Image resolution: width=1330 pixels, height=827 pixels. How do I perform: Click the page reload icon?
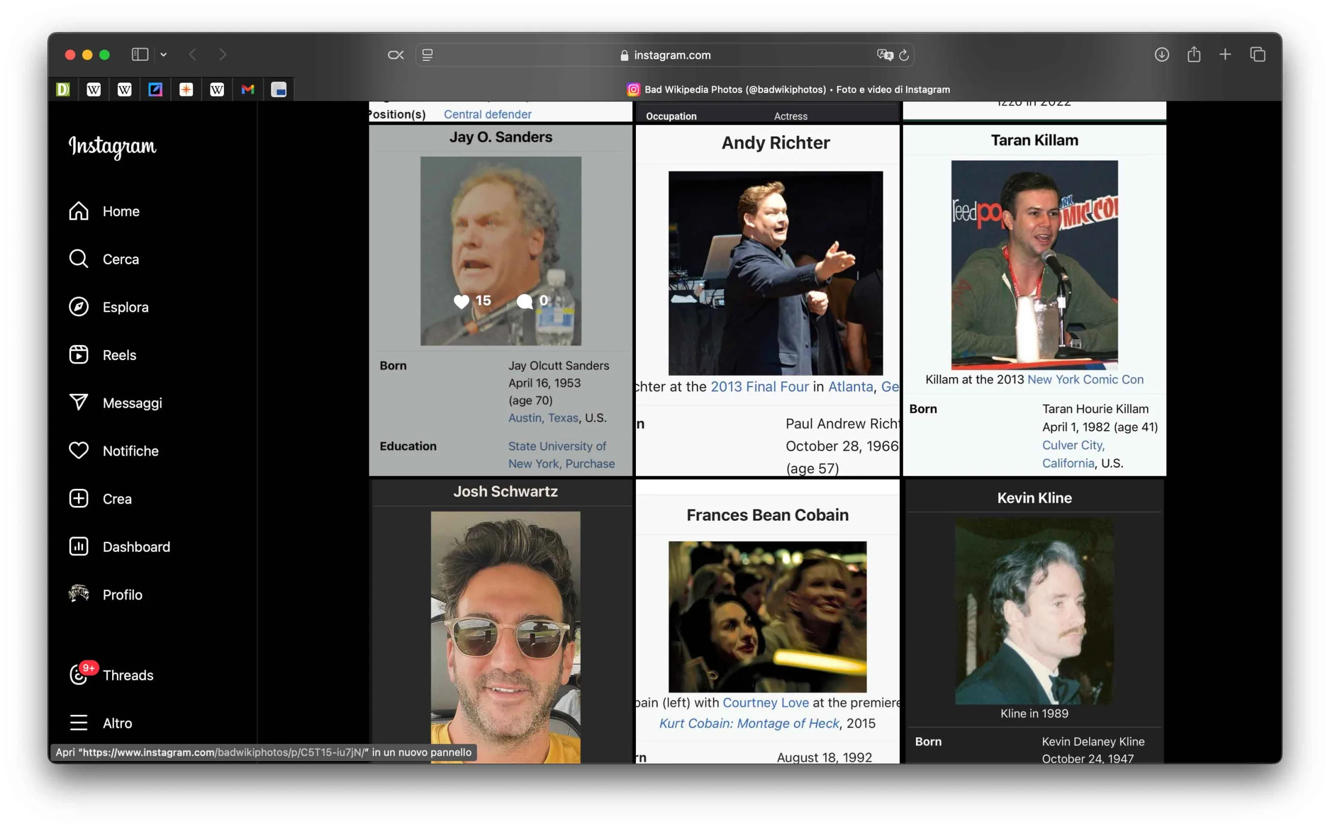click(904, 55)
